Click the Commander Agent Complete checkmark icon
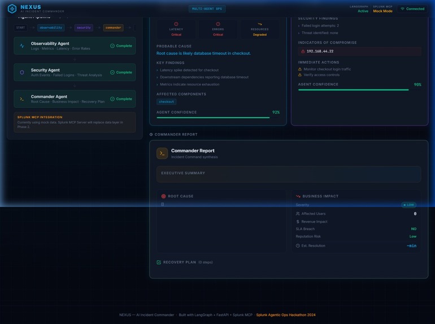 click(112, 99)
